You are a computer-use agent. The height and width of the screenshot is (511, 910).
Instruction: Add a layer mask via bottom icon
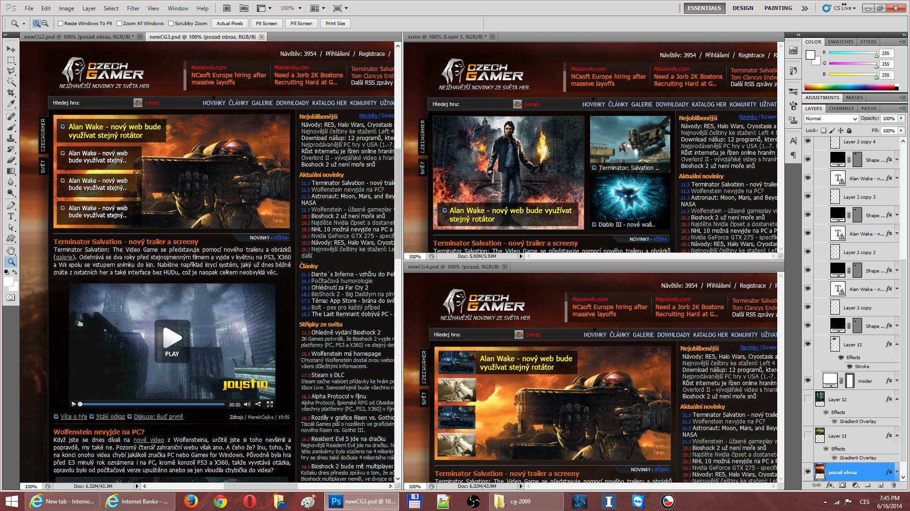[842, 485]
